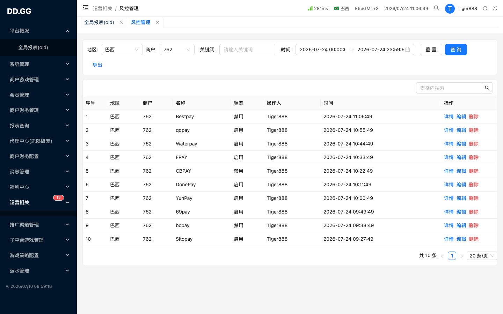Screen dimensions: 503x314
Task: Close the 全局报表(old) tab with its X
Action: (x=121, y=22)
